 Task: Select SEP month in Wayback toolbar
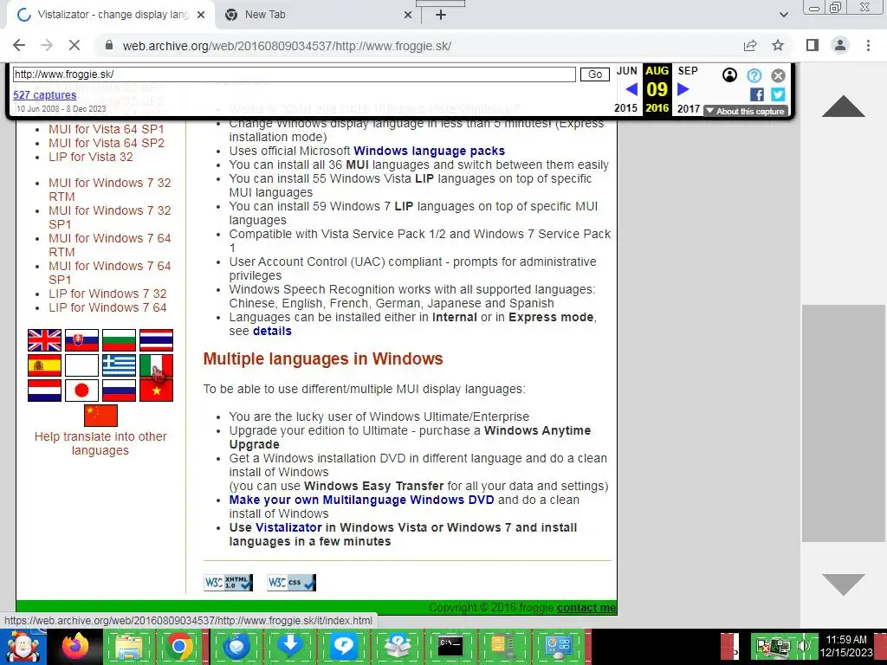click(x=688, y=71)
